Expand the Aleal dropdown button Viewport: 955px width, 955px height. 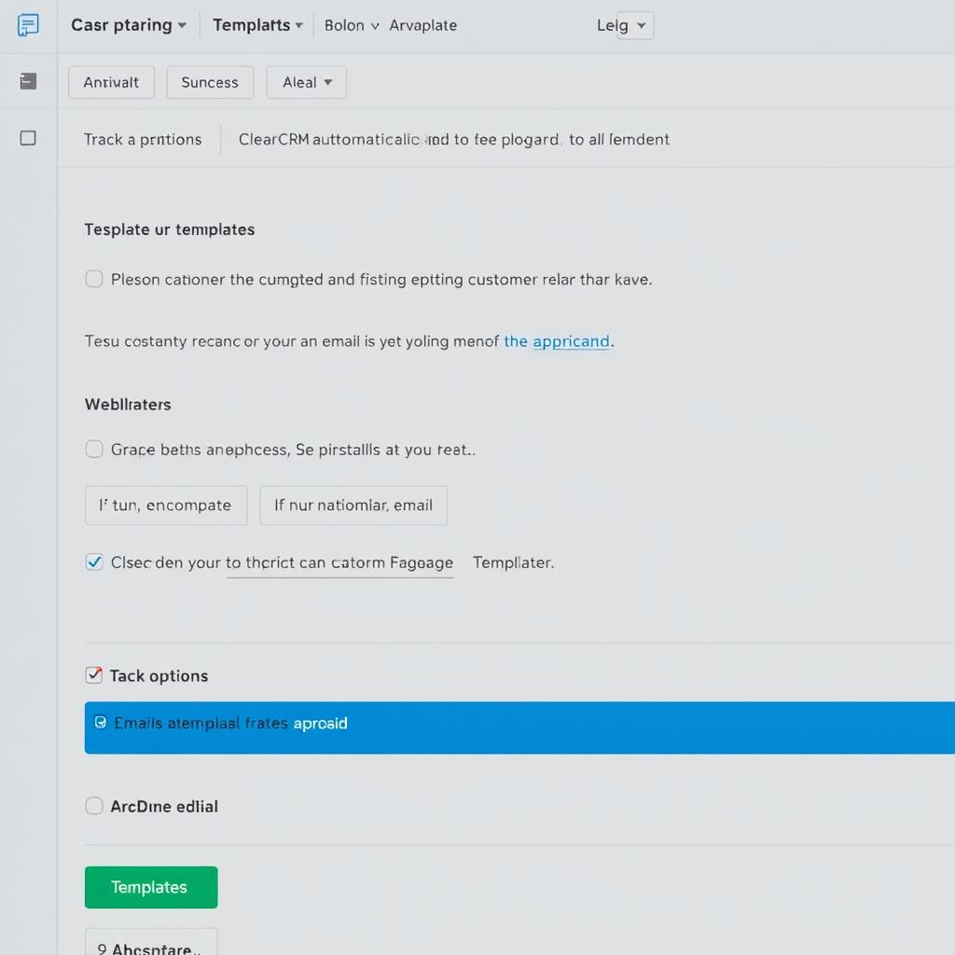tap(307, 82)
